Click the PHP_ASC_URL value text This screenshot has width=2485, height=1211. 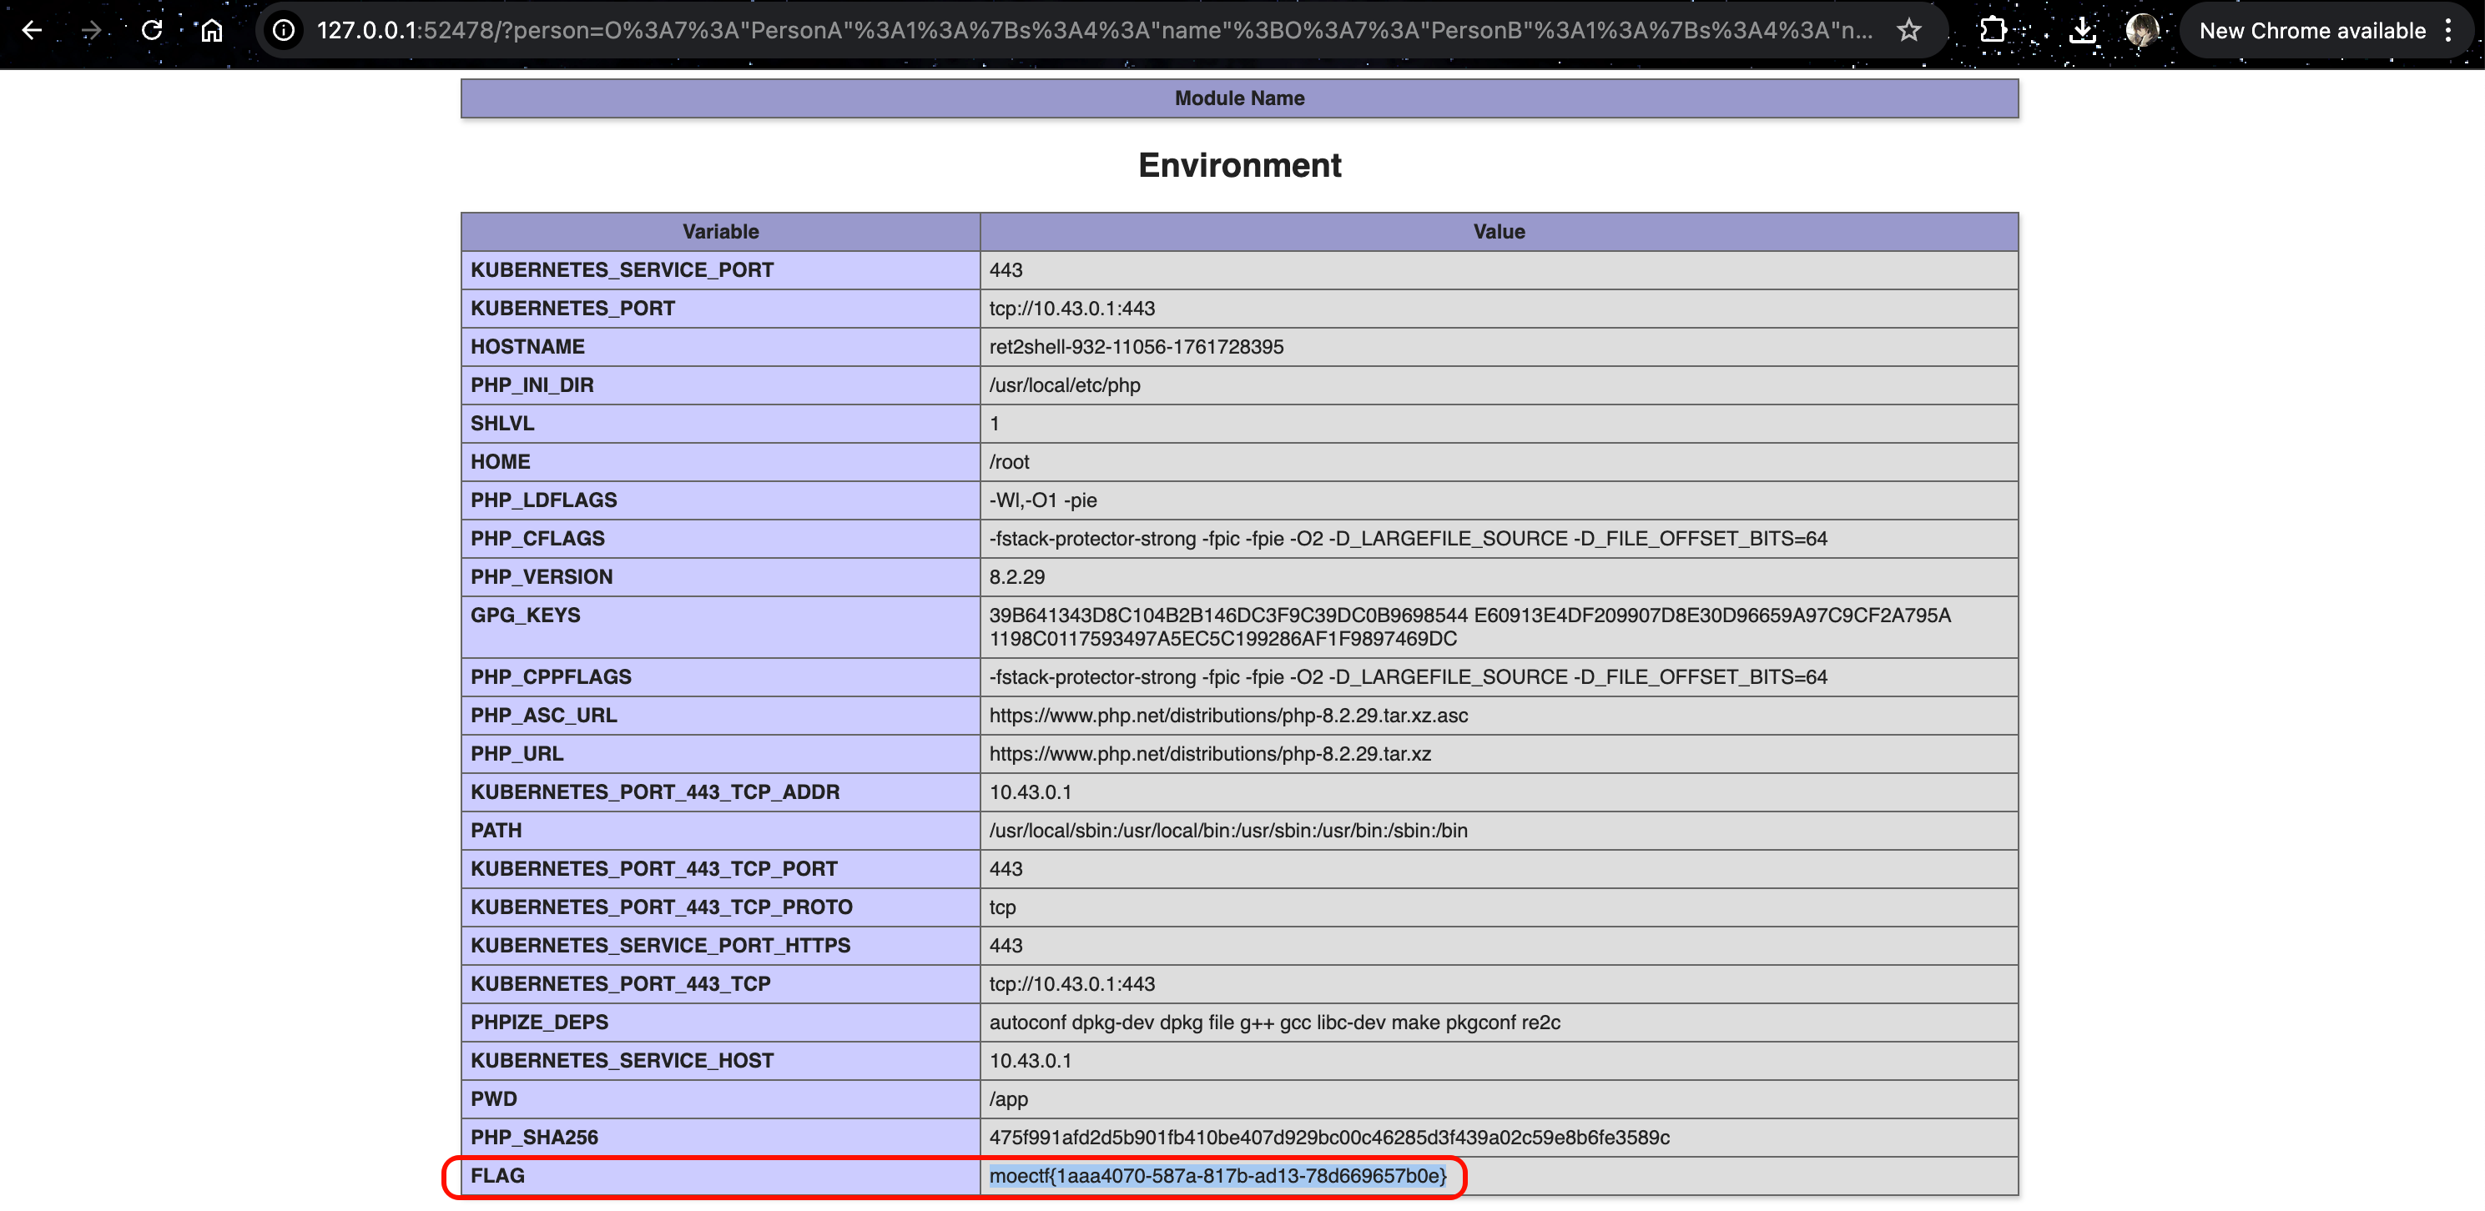pyautogui.click(x=1228, y=716)
